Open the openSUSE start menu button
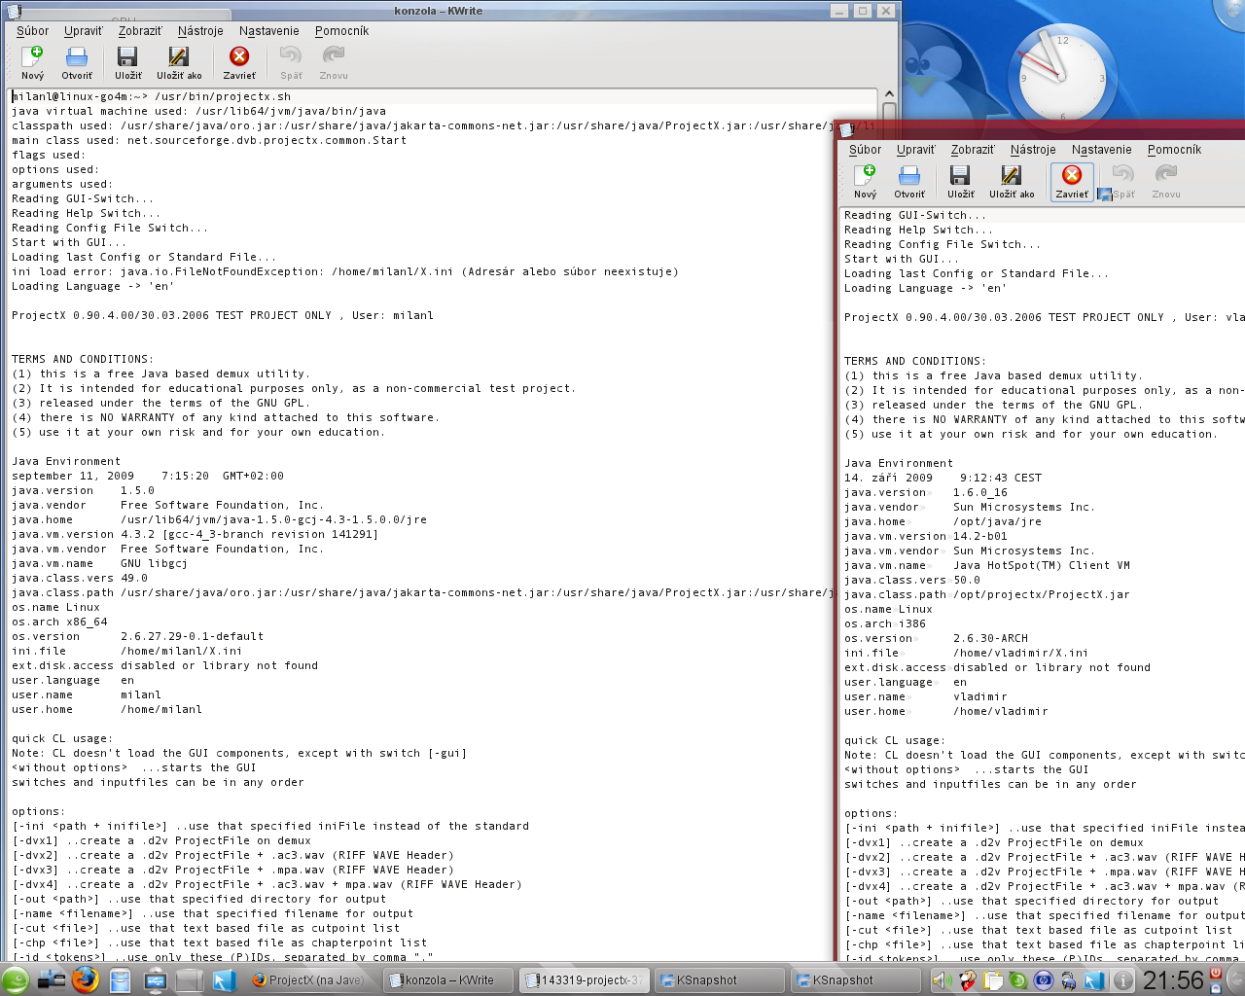Screen dimensions: 1245x996 click(x=16, y=978)
